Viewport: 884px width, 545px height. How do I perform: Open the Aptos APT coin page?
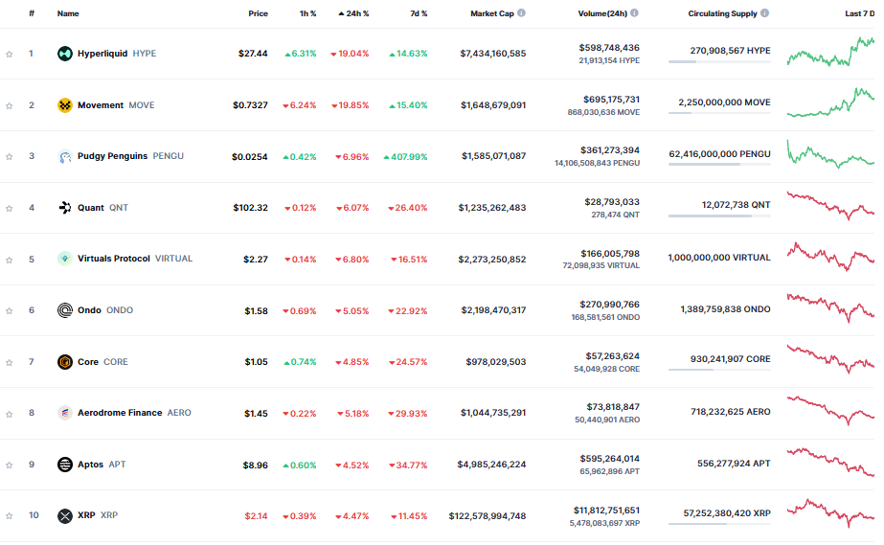pos(102,465)
